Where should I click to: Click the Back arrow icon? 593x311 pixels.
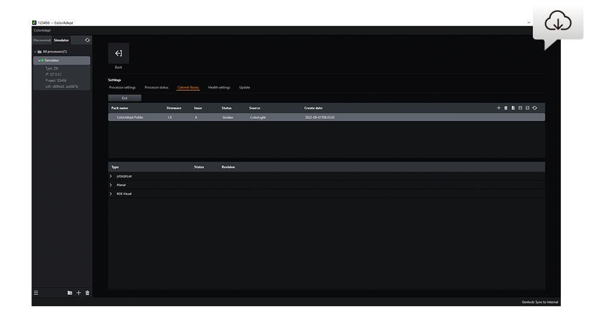pos(118,54)
